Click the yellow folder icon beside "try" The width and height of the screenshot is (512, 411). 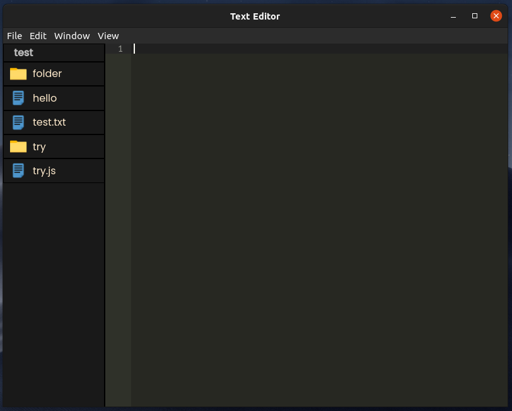pos(18,146)
